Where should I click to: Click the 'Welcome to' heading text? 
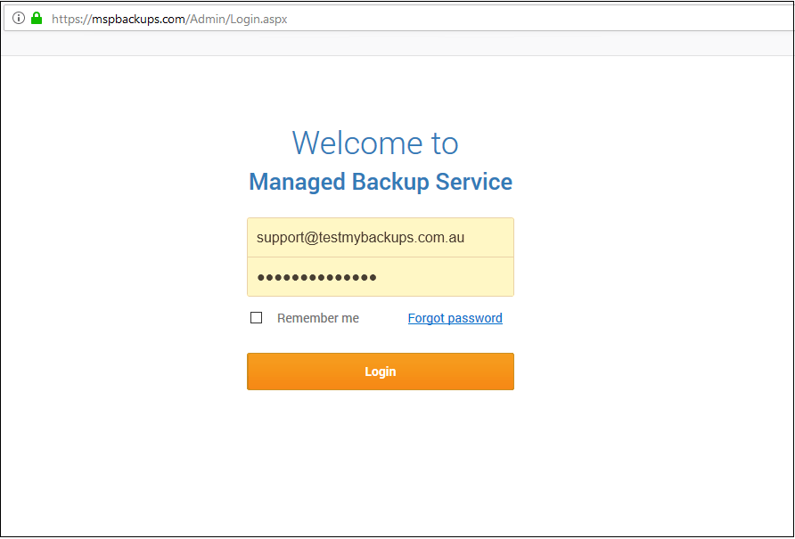[375, 143]
